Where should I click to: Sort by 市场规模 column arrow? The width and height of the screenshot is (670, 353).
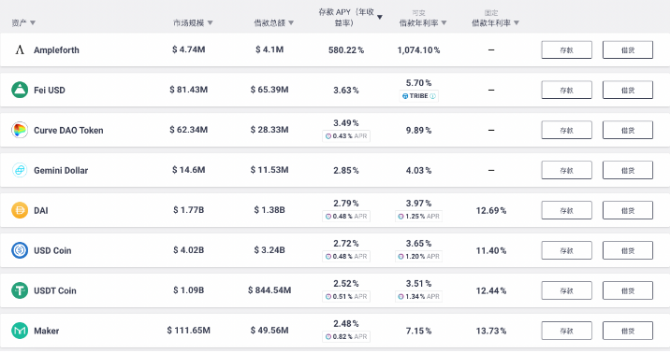(210, 22)
